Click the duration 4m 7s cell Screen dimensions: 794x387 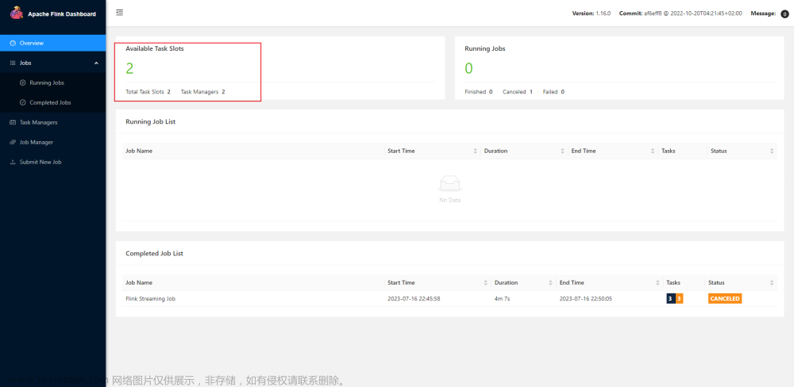click(502, 299)
